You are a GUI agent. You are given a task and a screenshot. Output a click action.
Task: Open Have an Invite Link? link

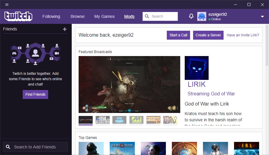(x=243, y=35)
